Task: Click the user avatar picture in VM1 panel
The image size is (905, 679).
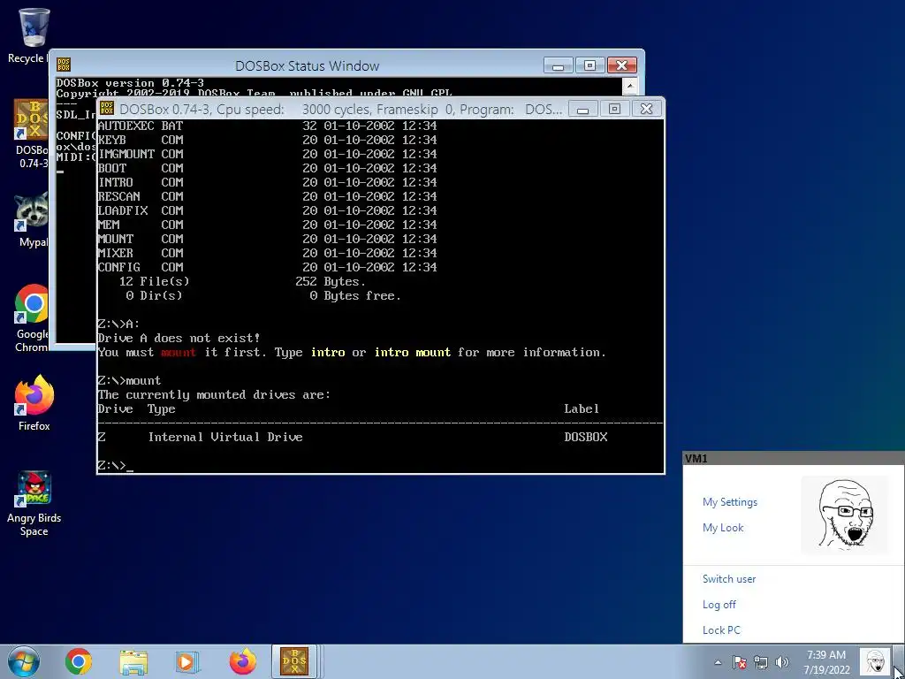Action: (845, 515)
